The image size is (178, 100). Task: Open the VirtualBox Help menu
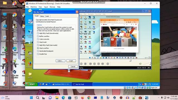59,7
